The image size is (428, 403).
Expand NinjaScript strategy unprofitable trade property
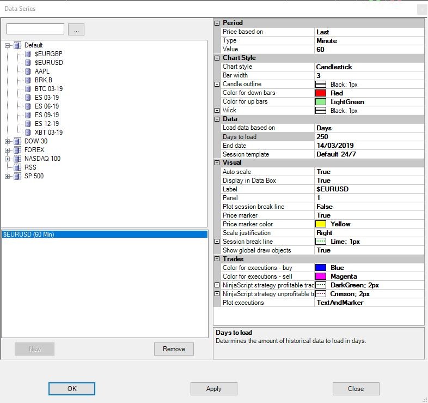[217, 294]
